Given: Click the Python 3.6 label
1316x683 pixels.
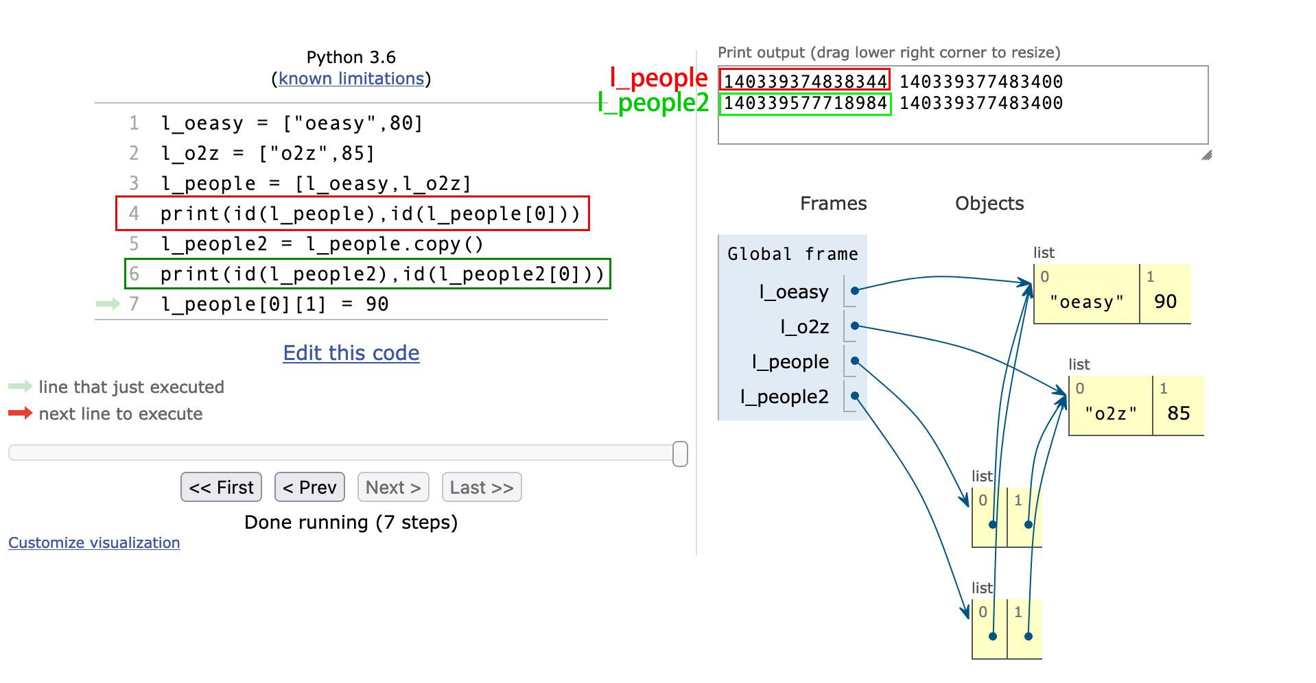Looking at the screenshot, I should click(x=351, y=57).
